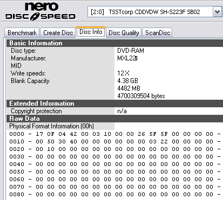Screen dimensions: 223x200
Task: Click the Nero Disc Speed logo
Action: coord(40,11)
